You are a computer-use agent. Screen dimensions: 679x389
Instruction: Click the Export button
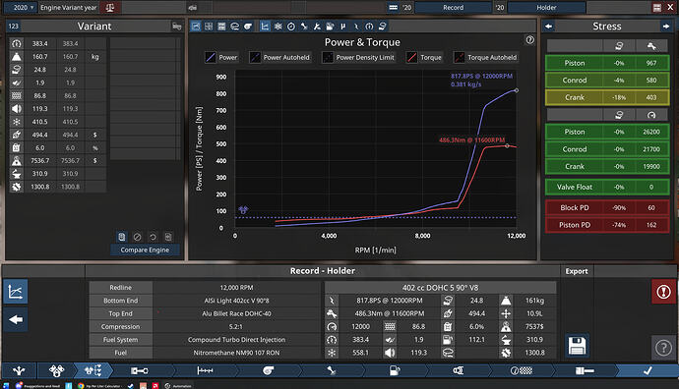click(577, 271)
